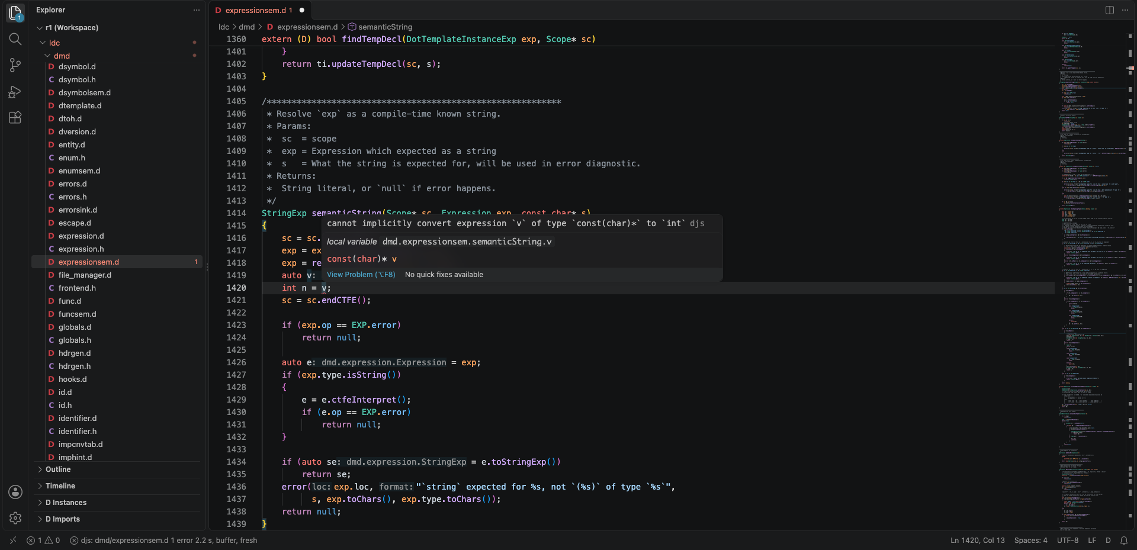Open the Extensions view icon

click(x=15, y=117)
